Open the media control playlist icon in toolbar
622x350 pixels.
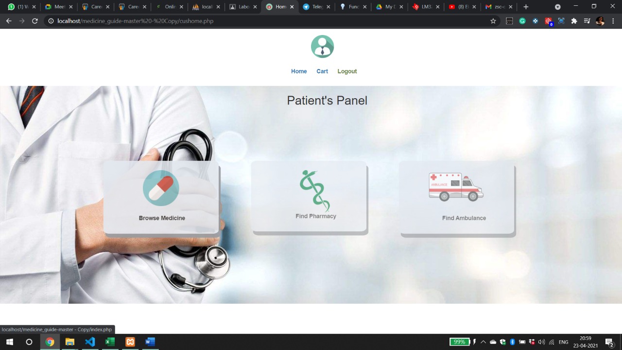click(587, 21)
